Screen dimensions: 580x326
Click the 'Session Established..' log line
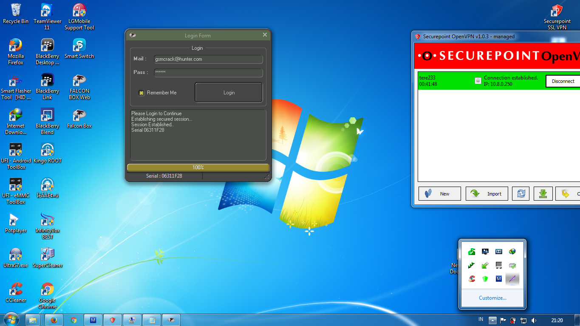(153, 125)
